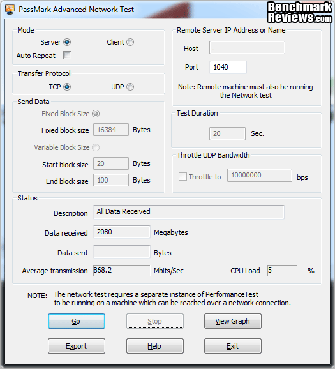The image size is (335, 369).
Task: Click the Port field showing 1040
Action: pyautogui.click(x=228, y=67)
